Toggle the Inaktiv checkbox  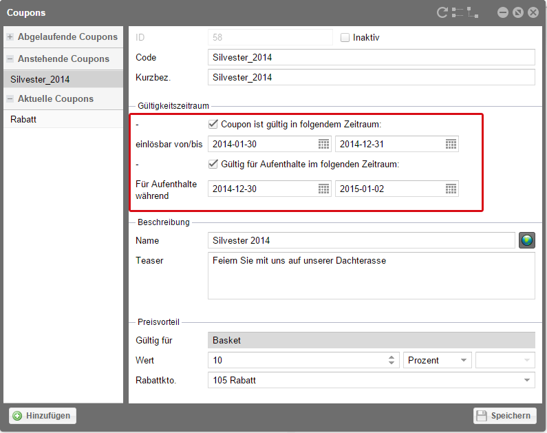(345, 37)
